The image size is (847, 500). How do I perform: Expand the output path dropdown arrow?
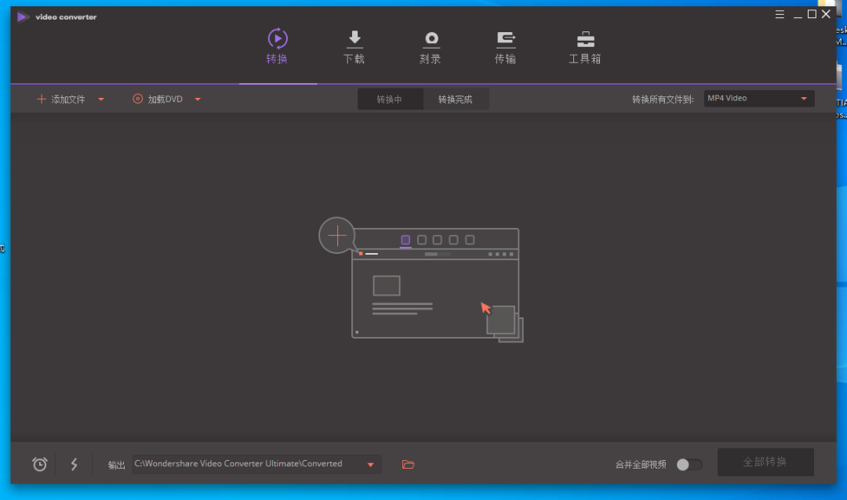pos(370,465)
